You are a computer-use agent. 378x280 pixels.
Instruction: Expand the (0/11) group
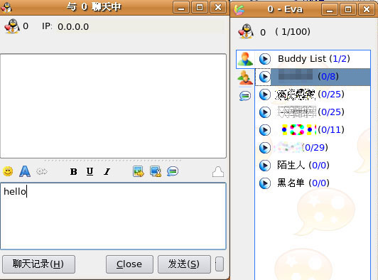265,130
